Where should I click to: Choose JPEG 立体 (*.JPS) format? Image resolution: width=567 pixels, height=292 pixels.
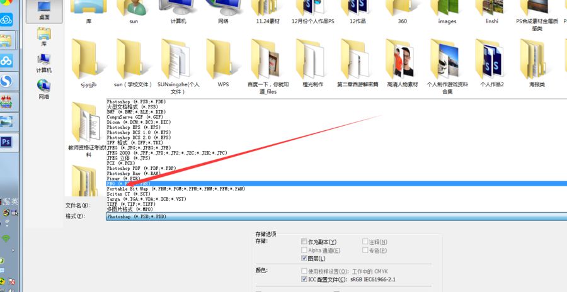[x=336, y=158]
